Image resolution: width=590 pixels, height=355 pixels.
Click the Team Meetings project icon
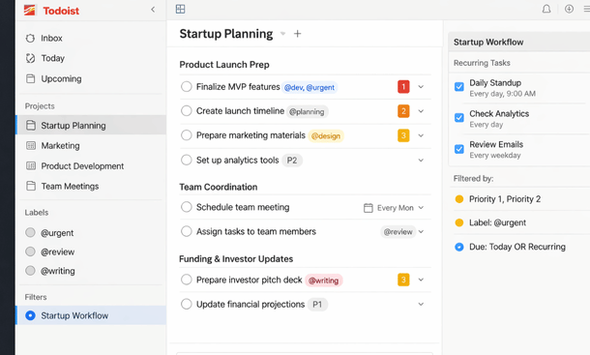[31, 186]
